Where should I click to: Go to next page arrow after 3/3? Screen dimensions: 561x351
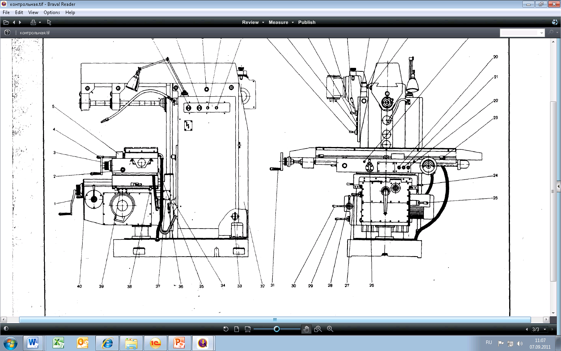[x=552, y=330]
